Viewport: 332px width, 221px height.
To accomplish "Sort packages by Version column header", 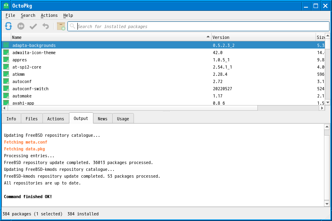I will pyautogui.click(x=263, y=37).
